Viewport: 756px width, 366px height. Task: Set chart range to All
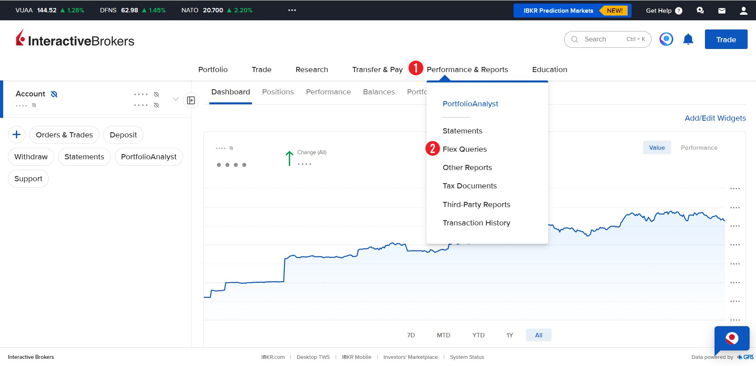[x=539, y=335]
